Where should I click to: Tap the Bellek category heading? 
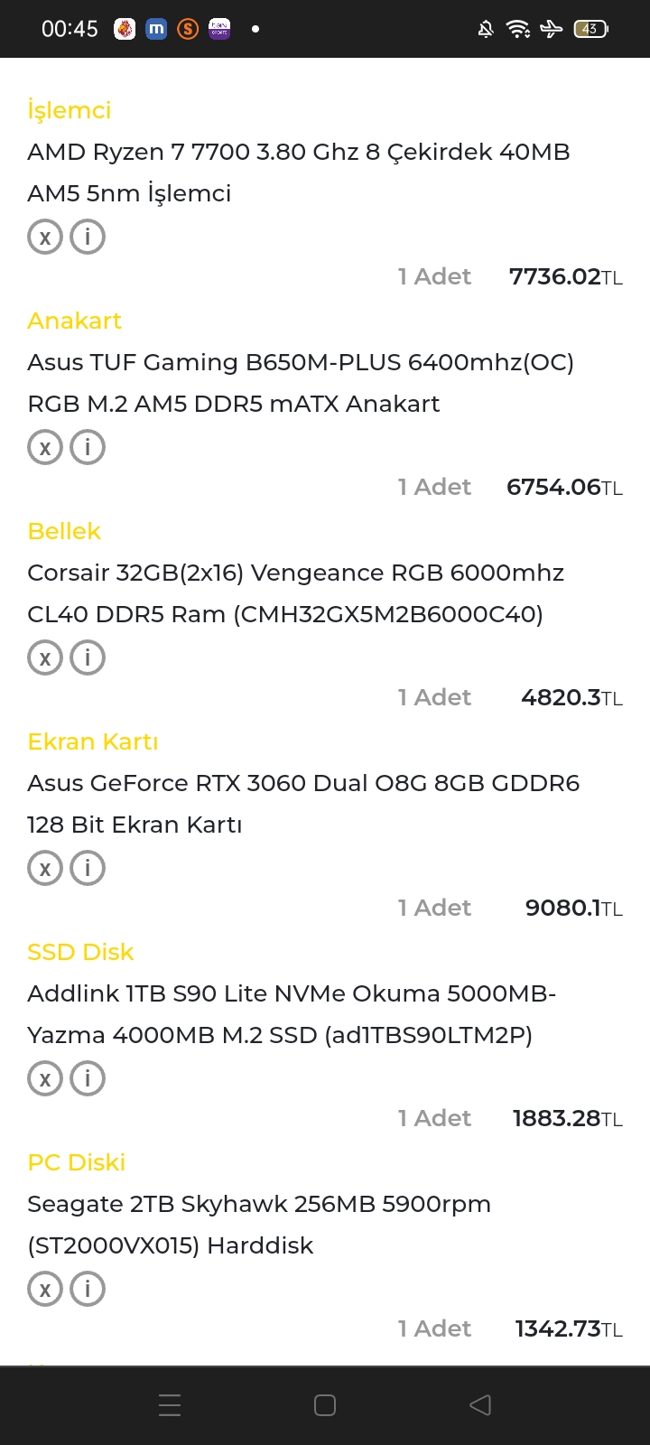tap(64, 531)
